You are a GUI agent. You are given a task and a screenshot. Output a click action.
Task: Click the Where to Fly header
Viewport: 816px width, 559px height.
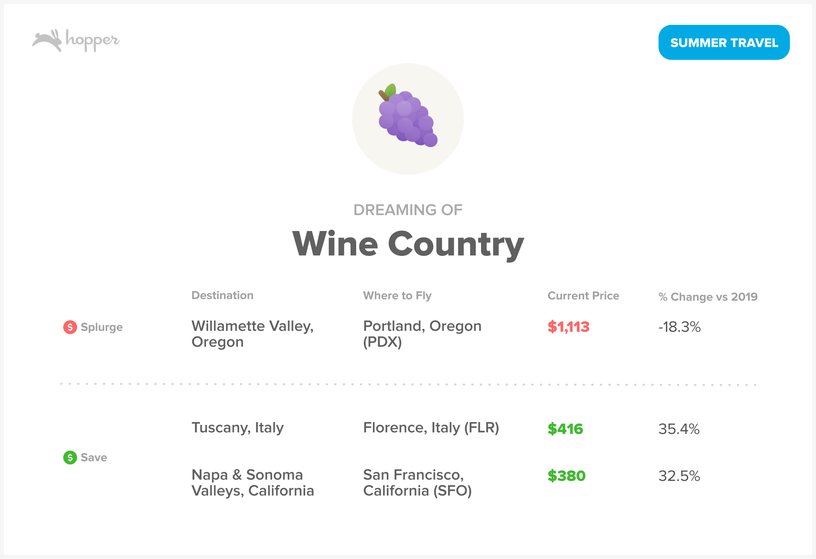[397, 295]
